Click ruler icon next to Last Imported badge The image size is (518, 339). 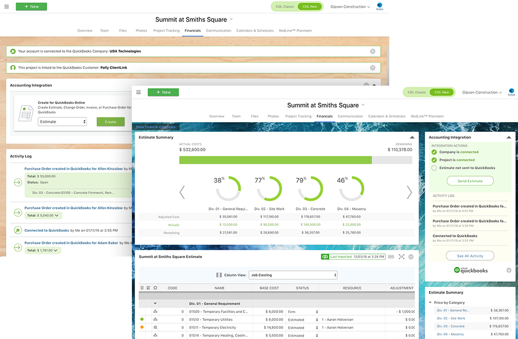click(391, 256)
